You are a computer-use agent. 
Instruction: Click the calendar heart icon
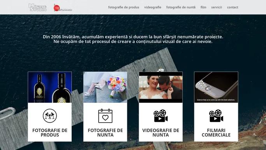105,116
